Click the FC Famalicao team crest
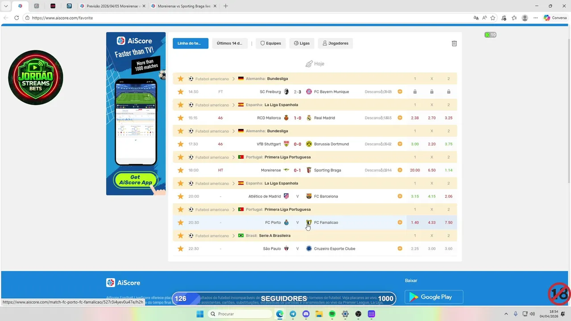 point(309,222)
